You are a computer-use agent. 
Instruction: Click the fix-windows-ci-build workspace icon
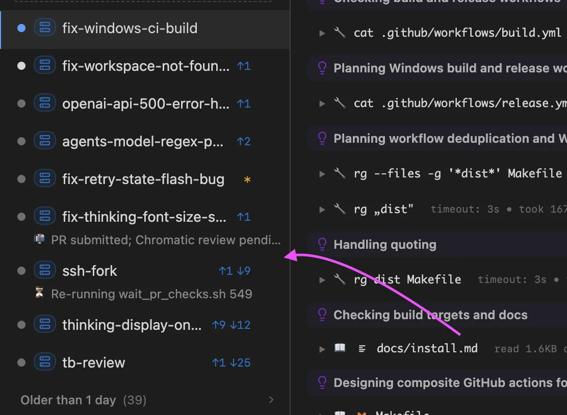45,28
